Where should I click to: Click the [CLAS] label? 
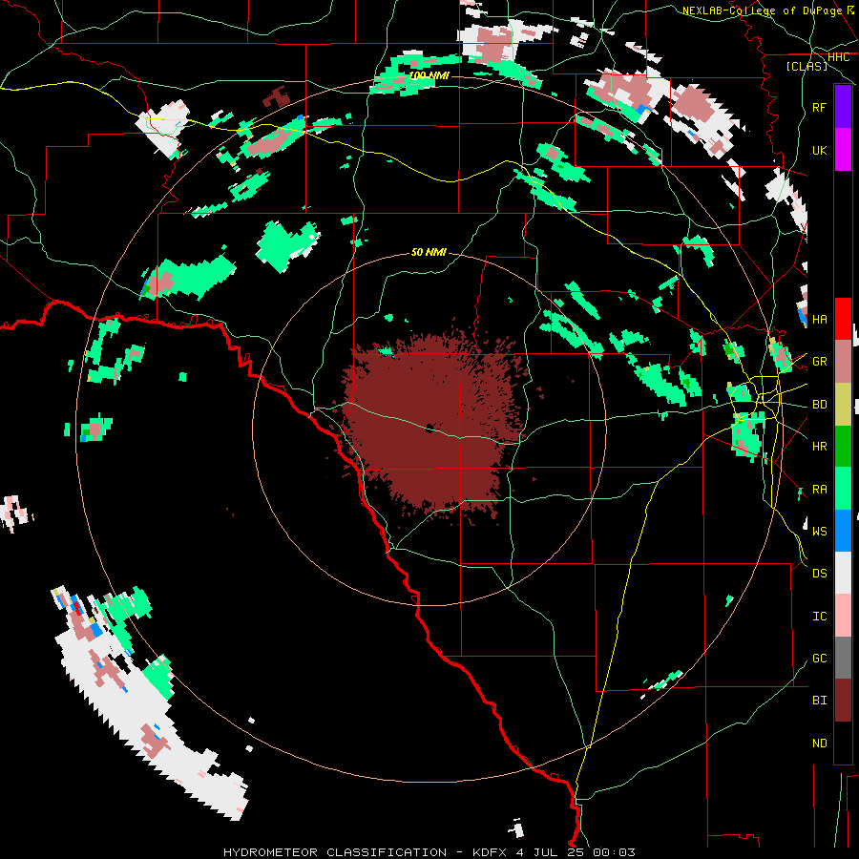pyautogui.click(x=807, y=67)
